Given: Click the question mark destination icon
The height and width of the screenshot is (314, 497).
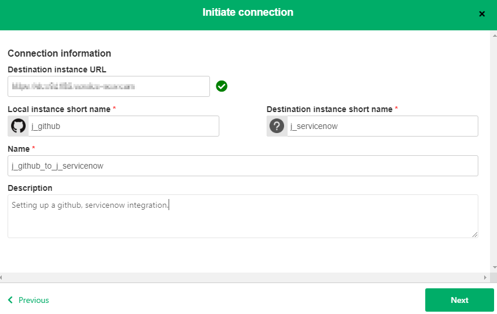Looking at the screenshot, I should pyautogui.click(x=277, y=126).
